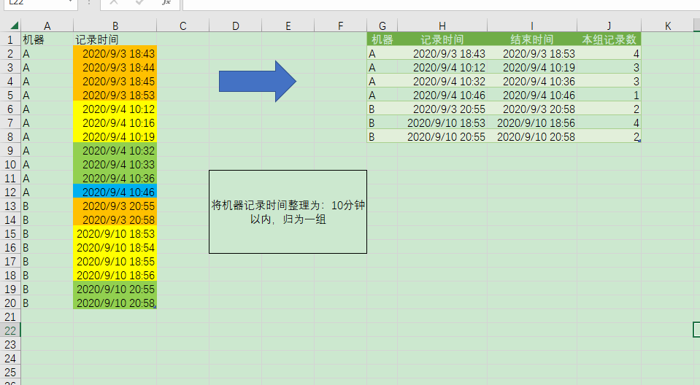Viewport: 700px width, 385px height.
Task: Click cell B2 with 2020/9/3 18:43
Action: 115,53
